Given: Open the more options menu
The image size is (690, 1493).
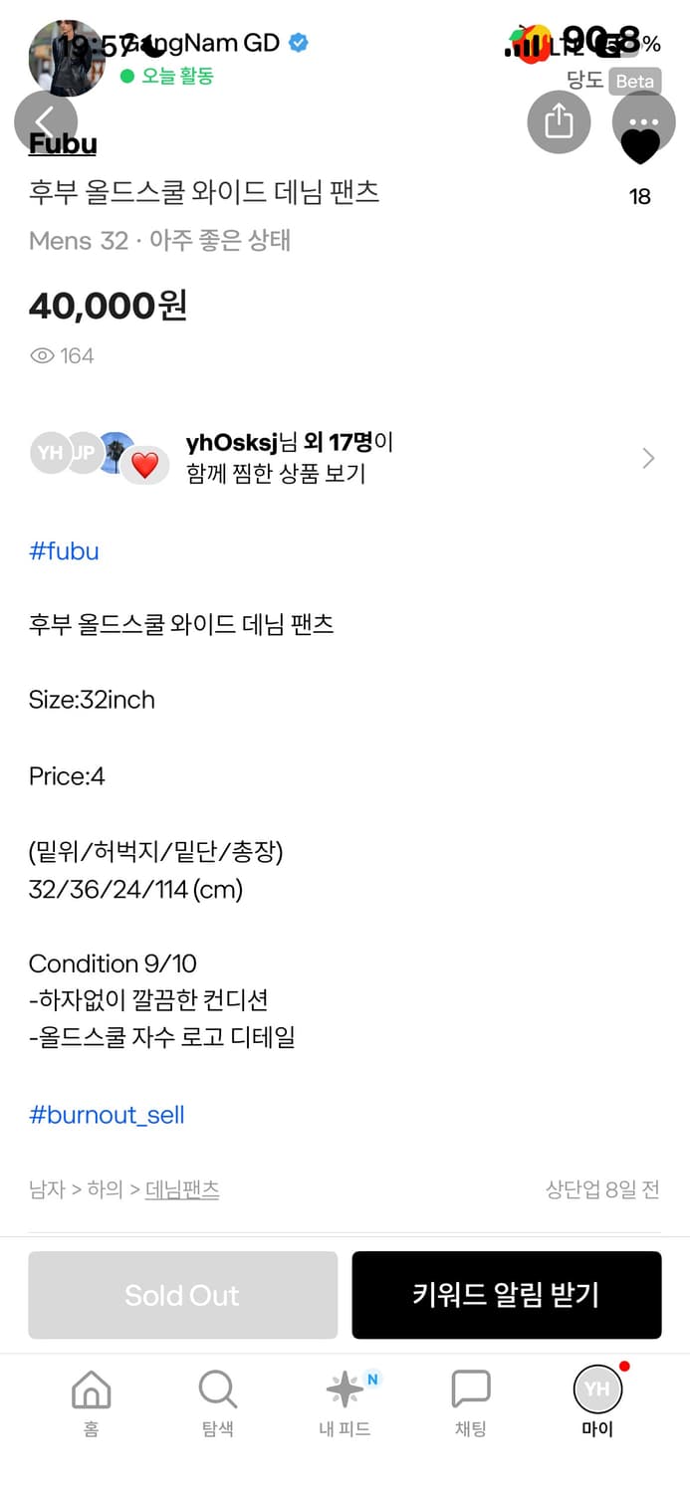Looking at the screenshot, I should (x=642, y=122).
